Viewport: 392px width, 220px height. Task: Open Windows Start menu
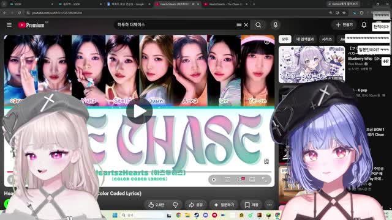115,215
